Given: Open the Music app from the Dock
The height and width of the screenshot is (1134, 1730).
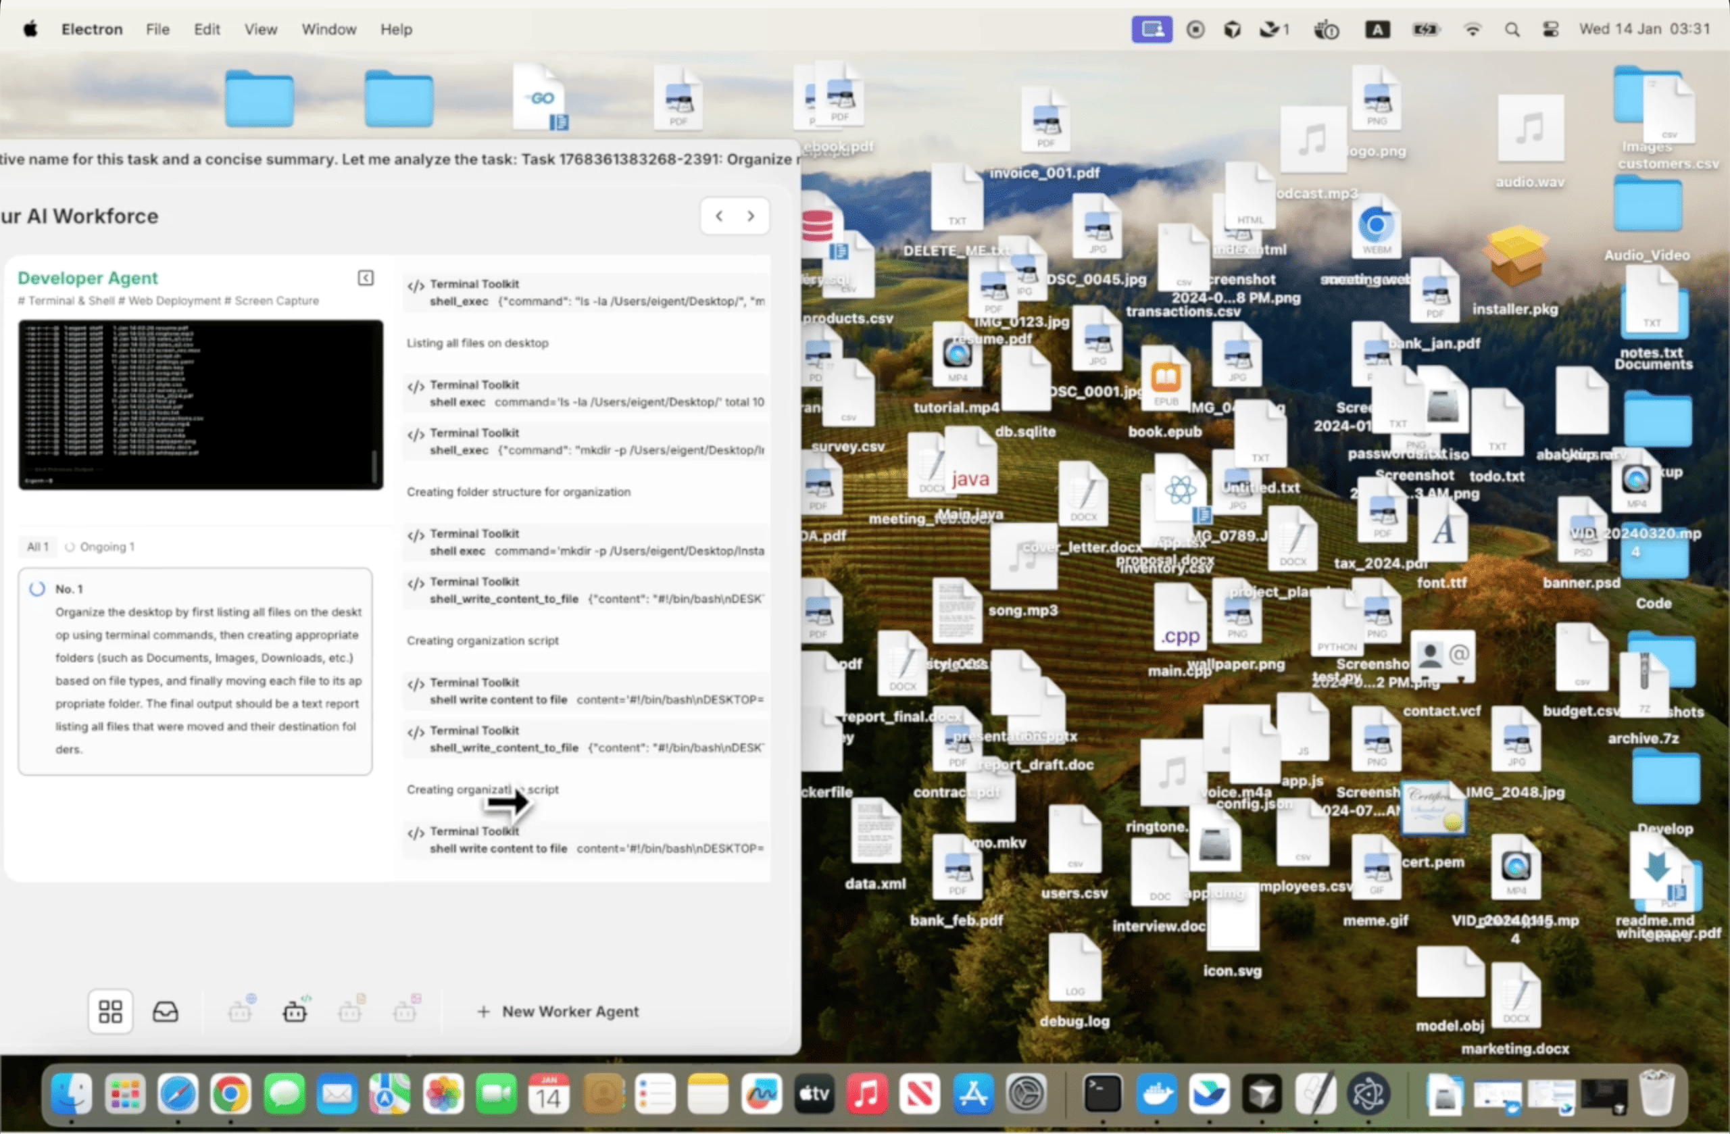Looking at the screenshot, I should [x=867, y=1093].
